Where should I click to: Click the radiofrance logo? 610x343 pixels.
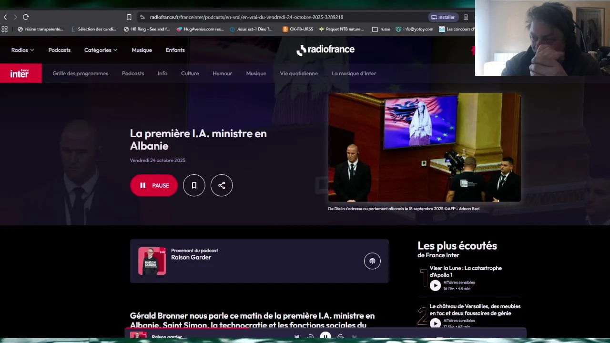(x=325, y=50)
